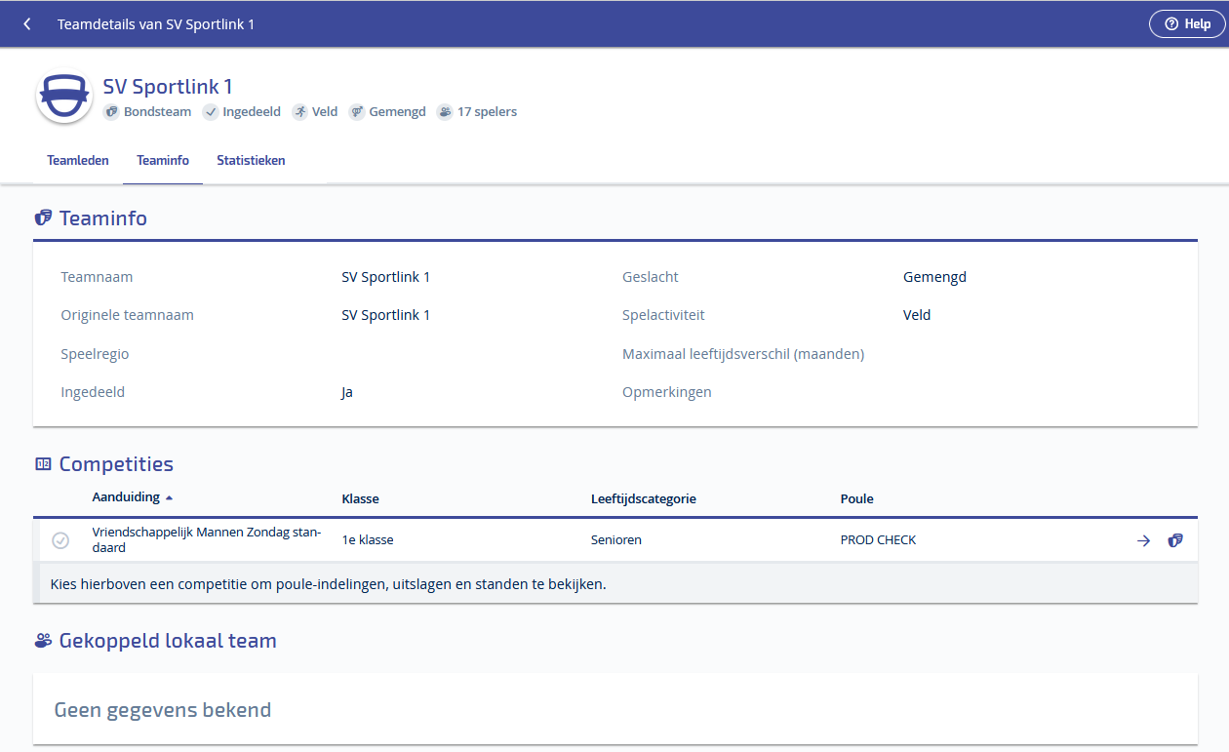This screenshot has width=1229, height=752.
Task: Click the 1e klasse cell
Action: click(x=368, y=539)
